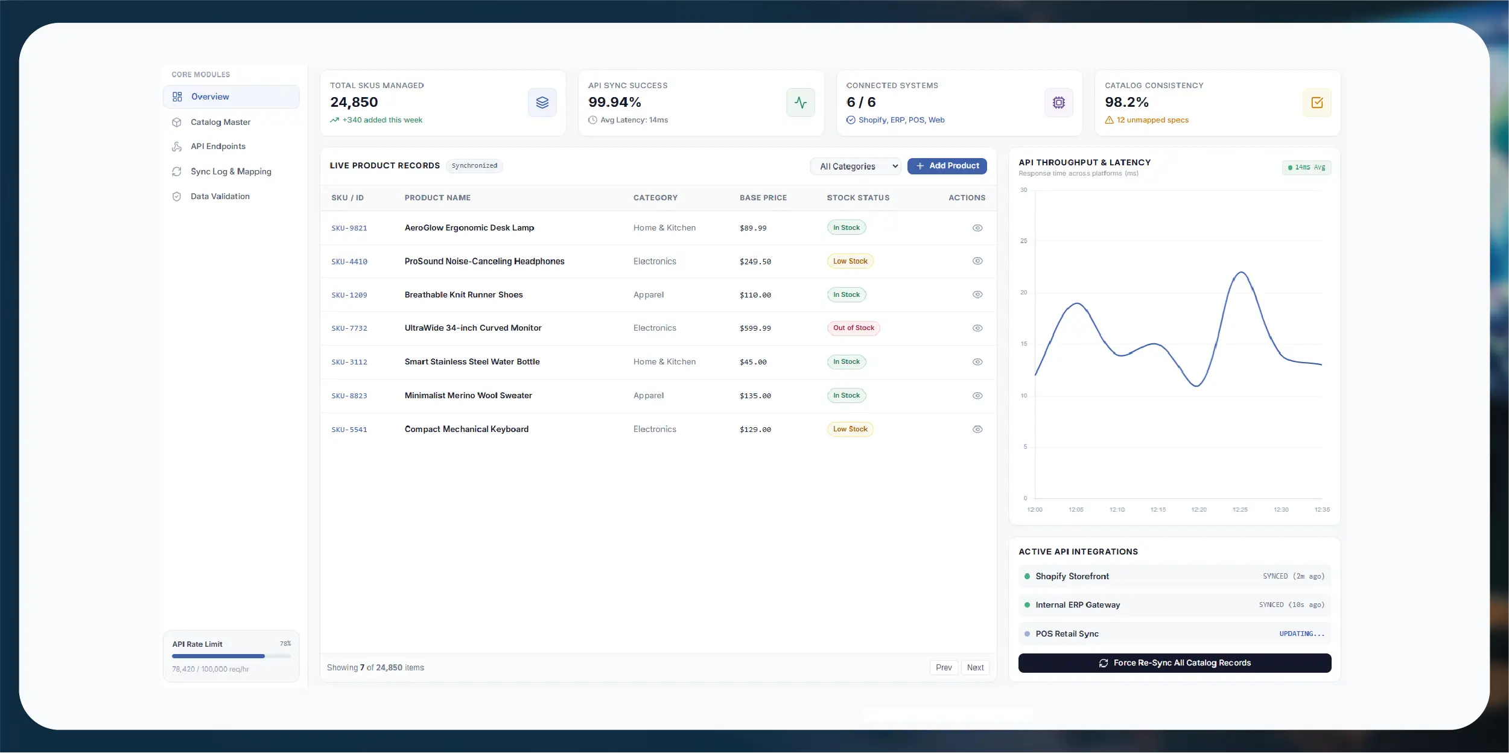View details for ProSound Noise-Canceling Headphones

[x=978, y=261]
